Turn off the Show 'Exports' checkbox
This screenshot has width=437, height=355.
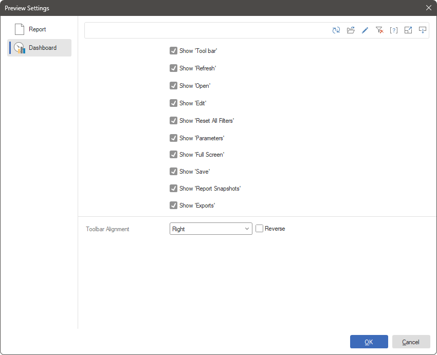pos(174,205)
